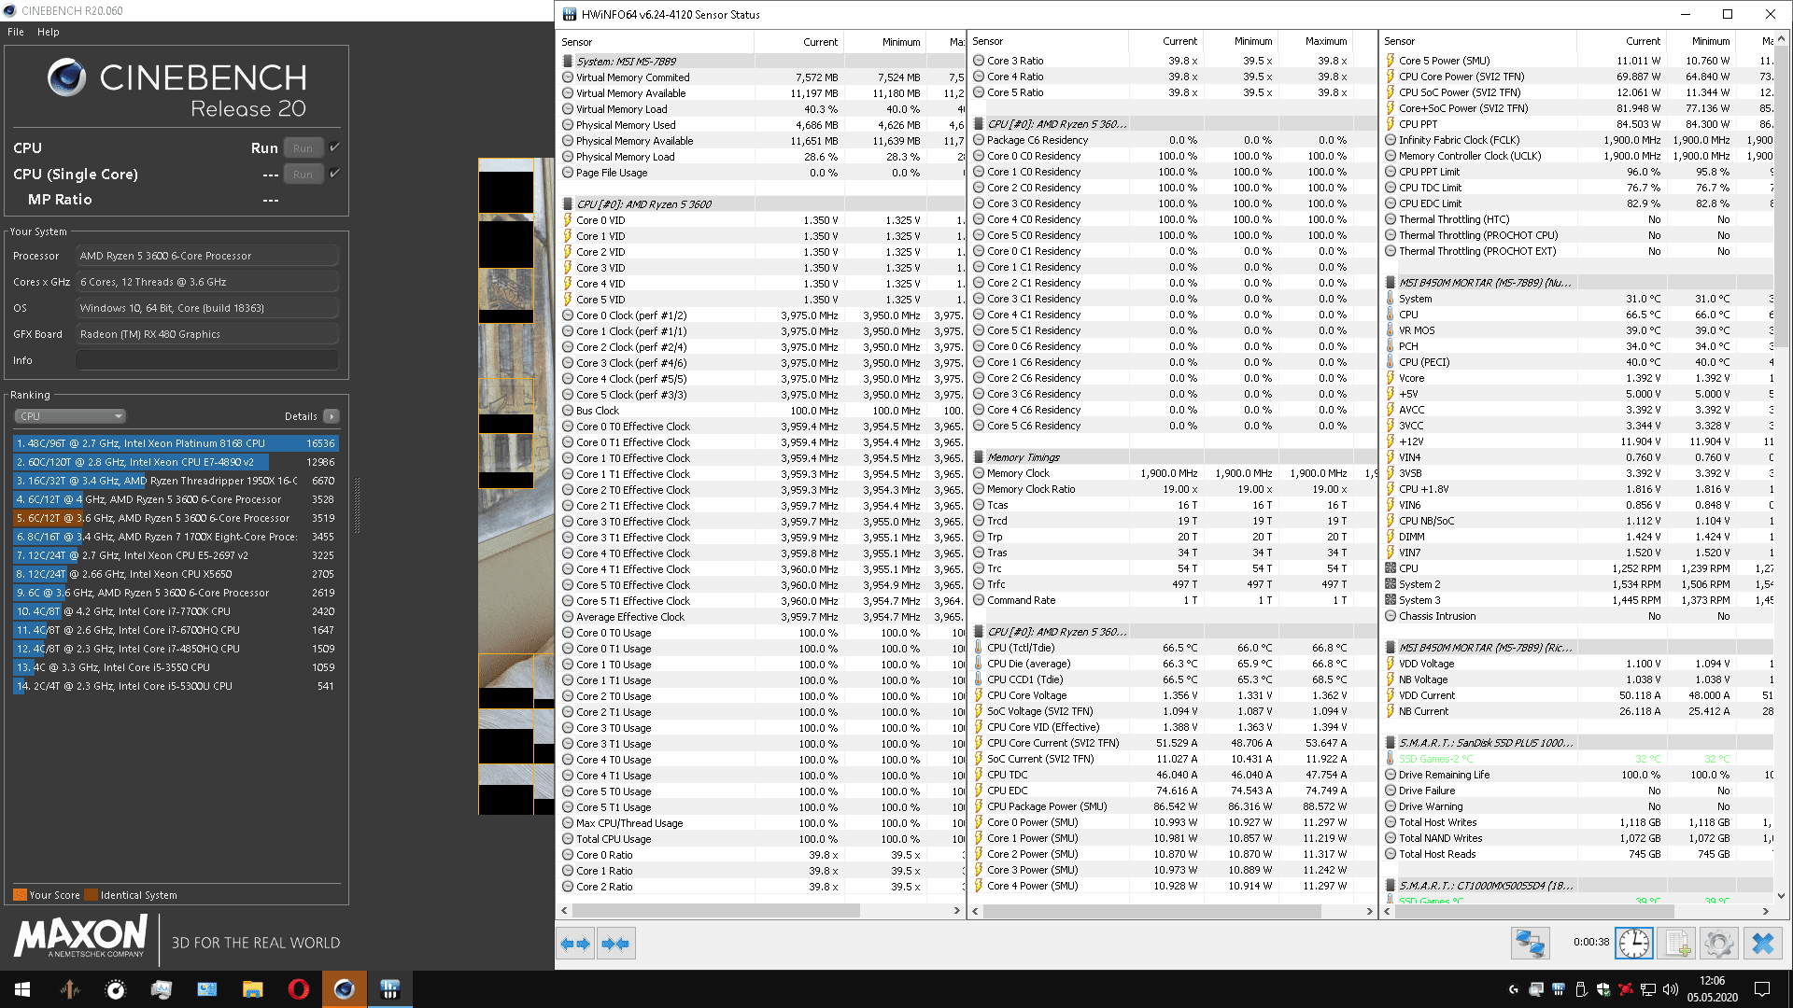The width and height of the screenshot is (1793, 1008).
Task: Open the Logitech G tray icon
Action: [1513, 989]
